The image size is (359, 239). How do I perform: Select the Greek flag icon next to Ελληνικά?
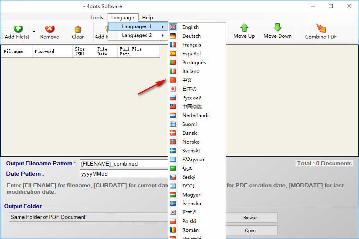point(173,160)
